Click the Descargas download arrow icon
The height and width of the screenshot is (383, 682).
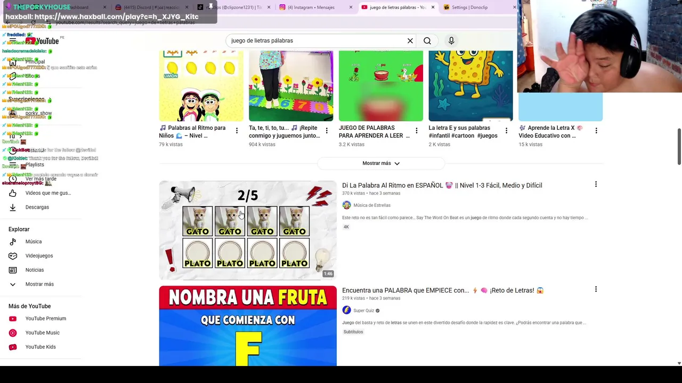coord(13,207)
